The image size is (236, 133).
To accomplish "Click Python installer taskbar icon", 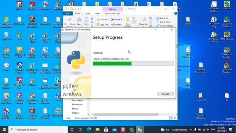I will [x=140, y=130].
